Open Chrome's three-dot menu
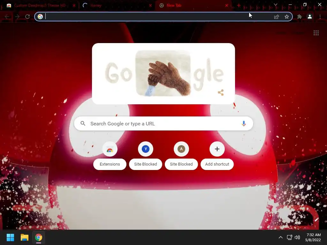Screen dimensions: 327x245 (x=320, y=17)
